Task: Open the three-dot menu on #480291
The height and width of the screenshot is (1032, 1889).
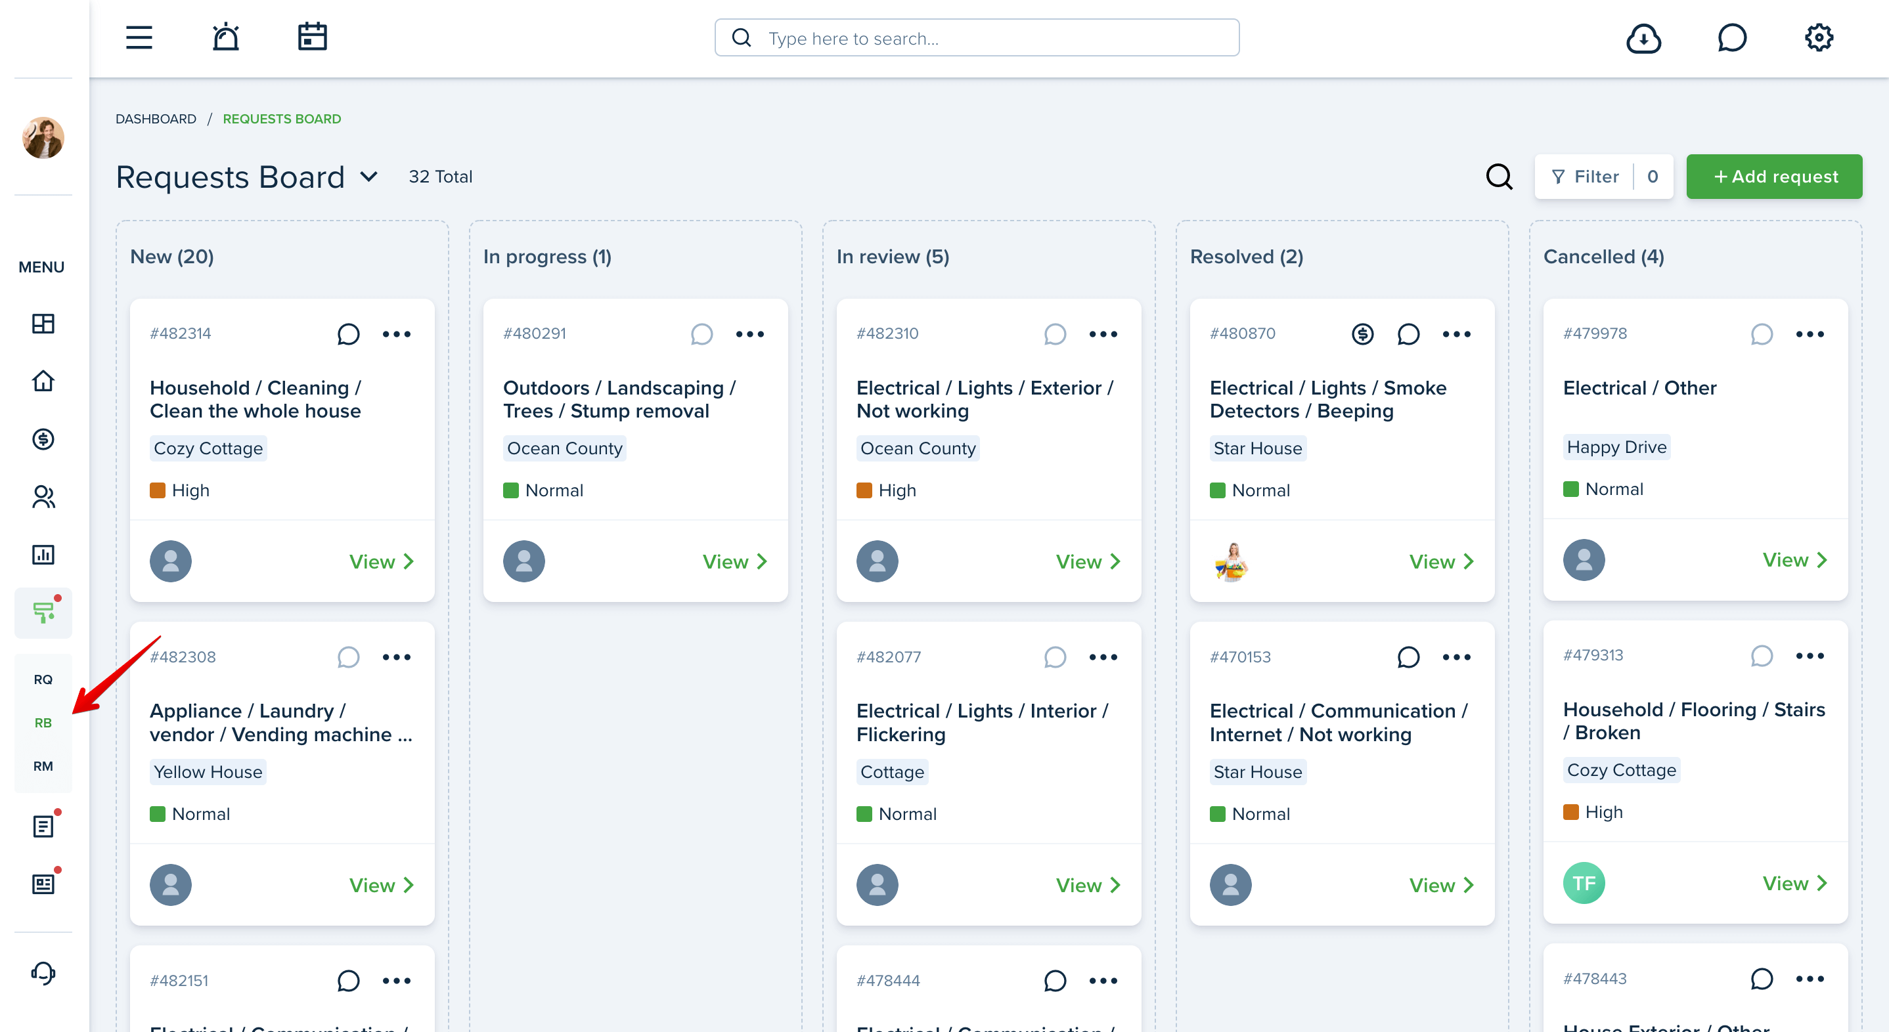Action: click(x=750, y=334)
